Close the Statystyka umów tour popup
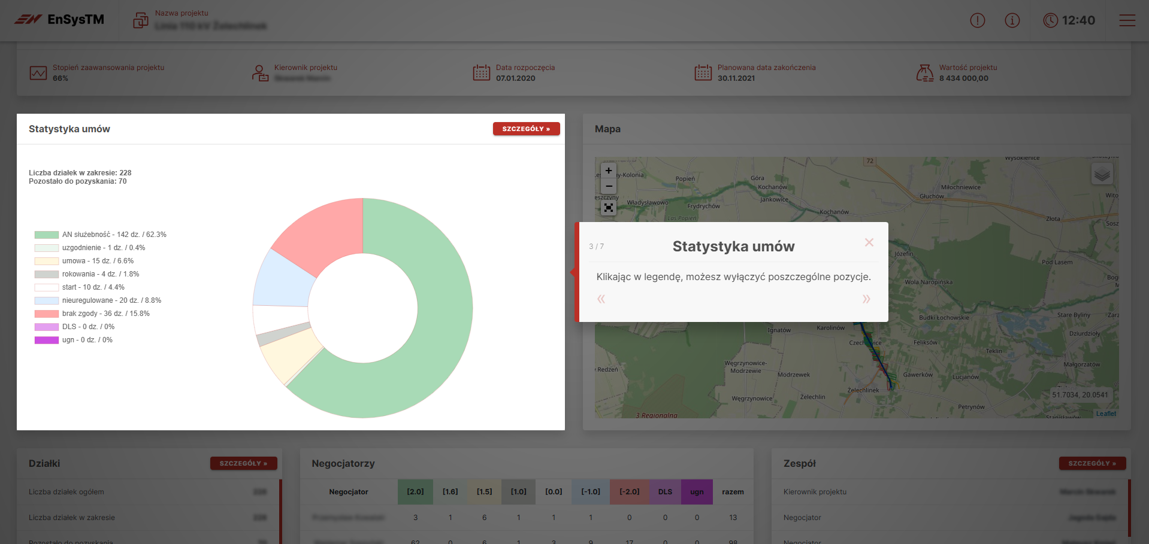This screenshot has height=544, width=1149. click(x=869, y=242)
